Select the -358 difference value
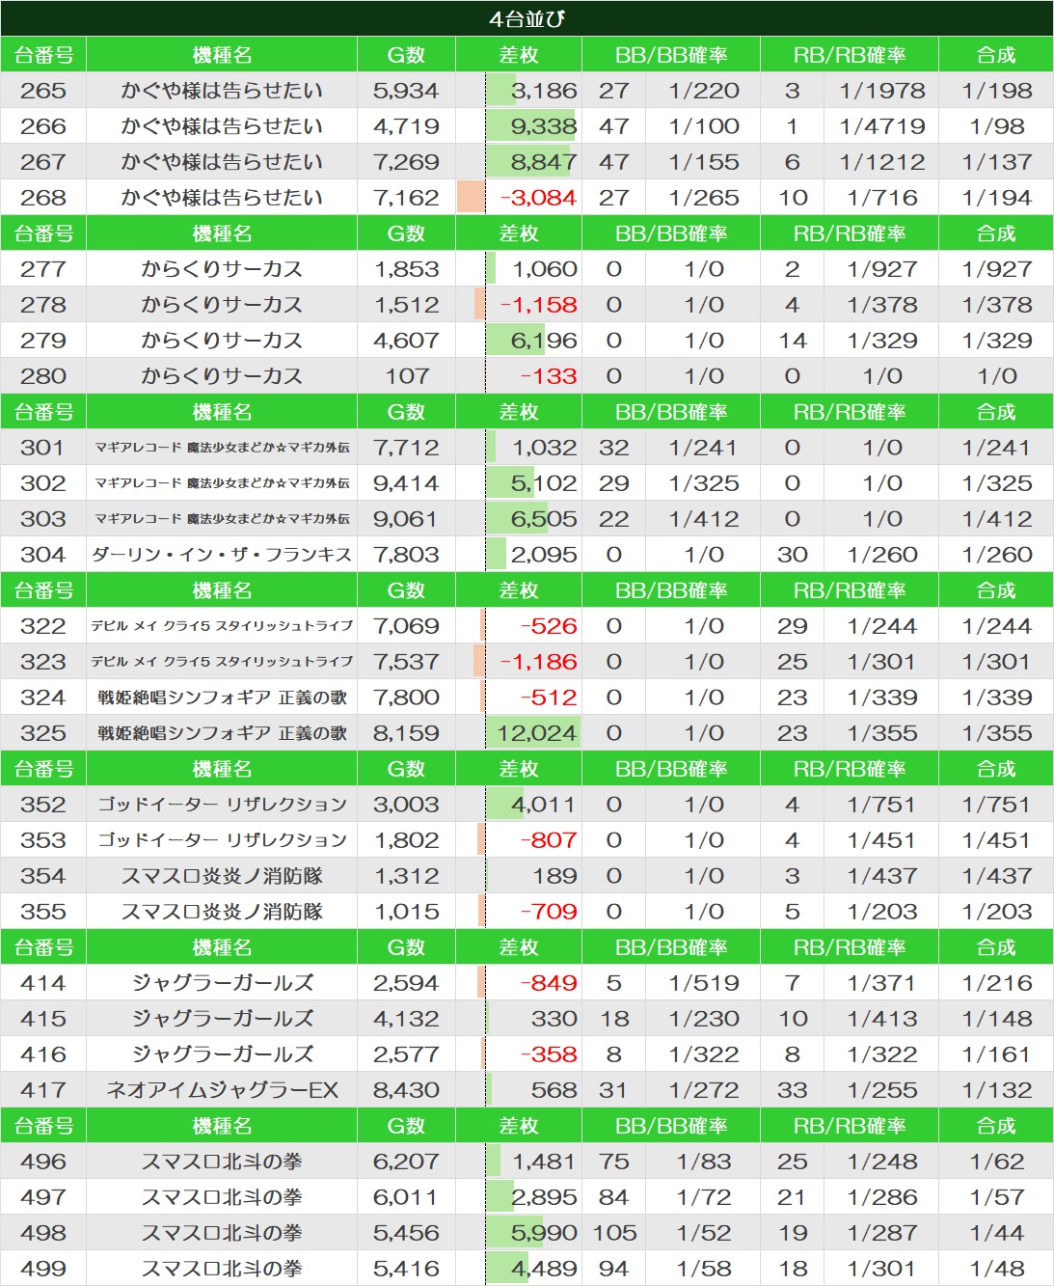 click(x=549, y=1054)
